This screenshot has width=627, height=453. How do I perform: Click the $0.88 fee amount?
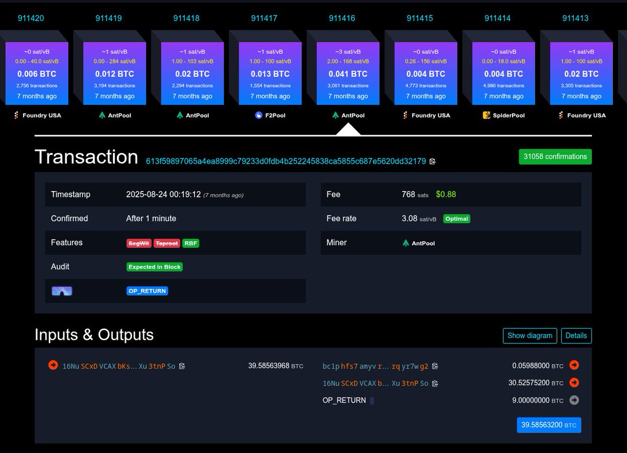[446, 194]
